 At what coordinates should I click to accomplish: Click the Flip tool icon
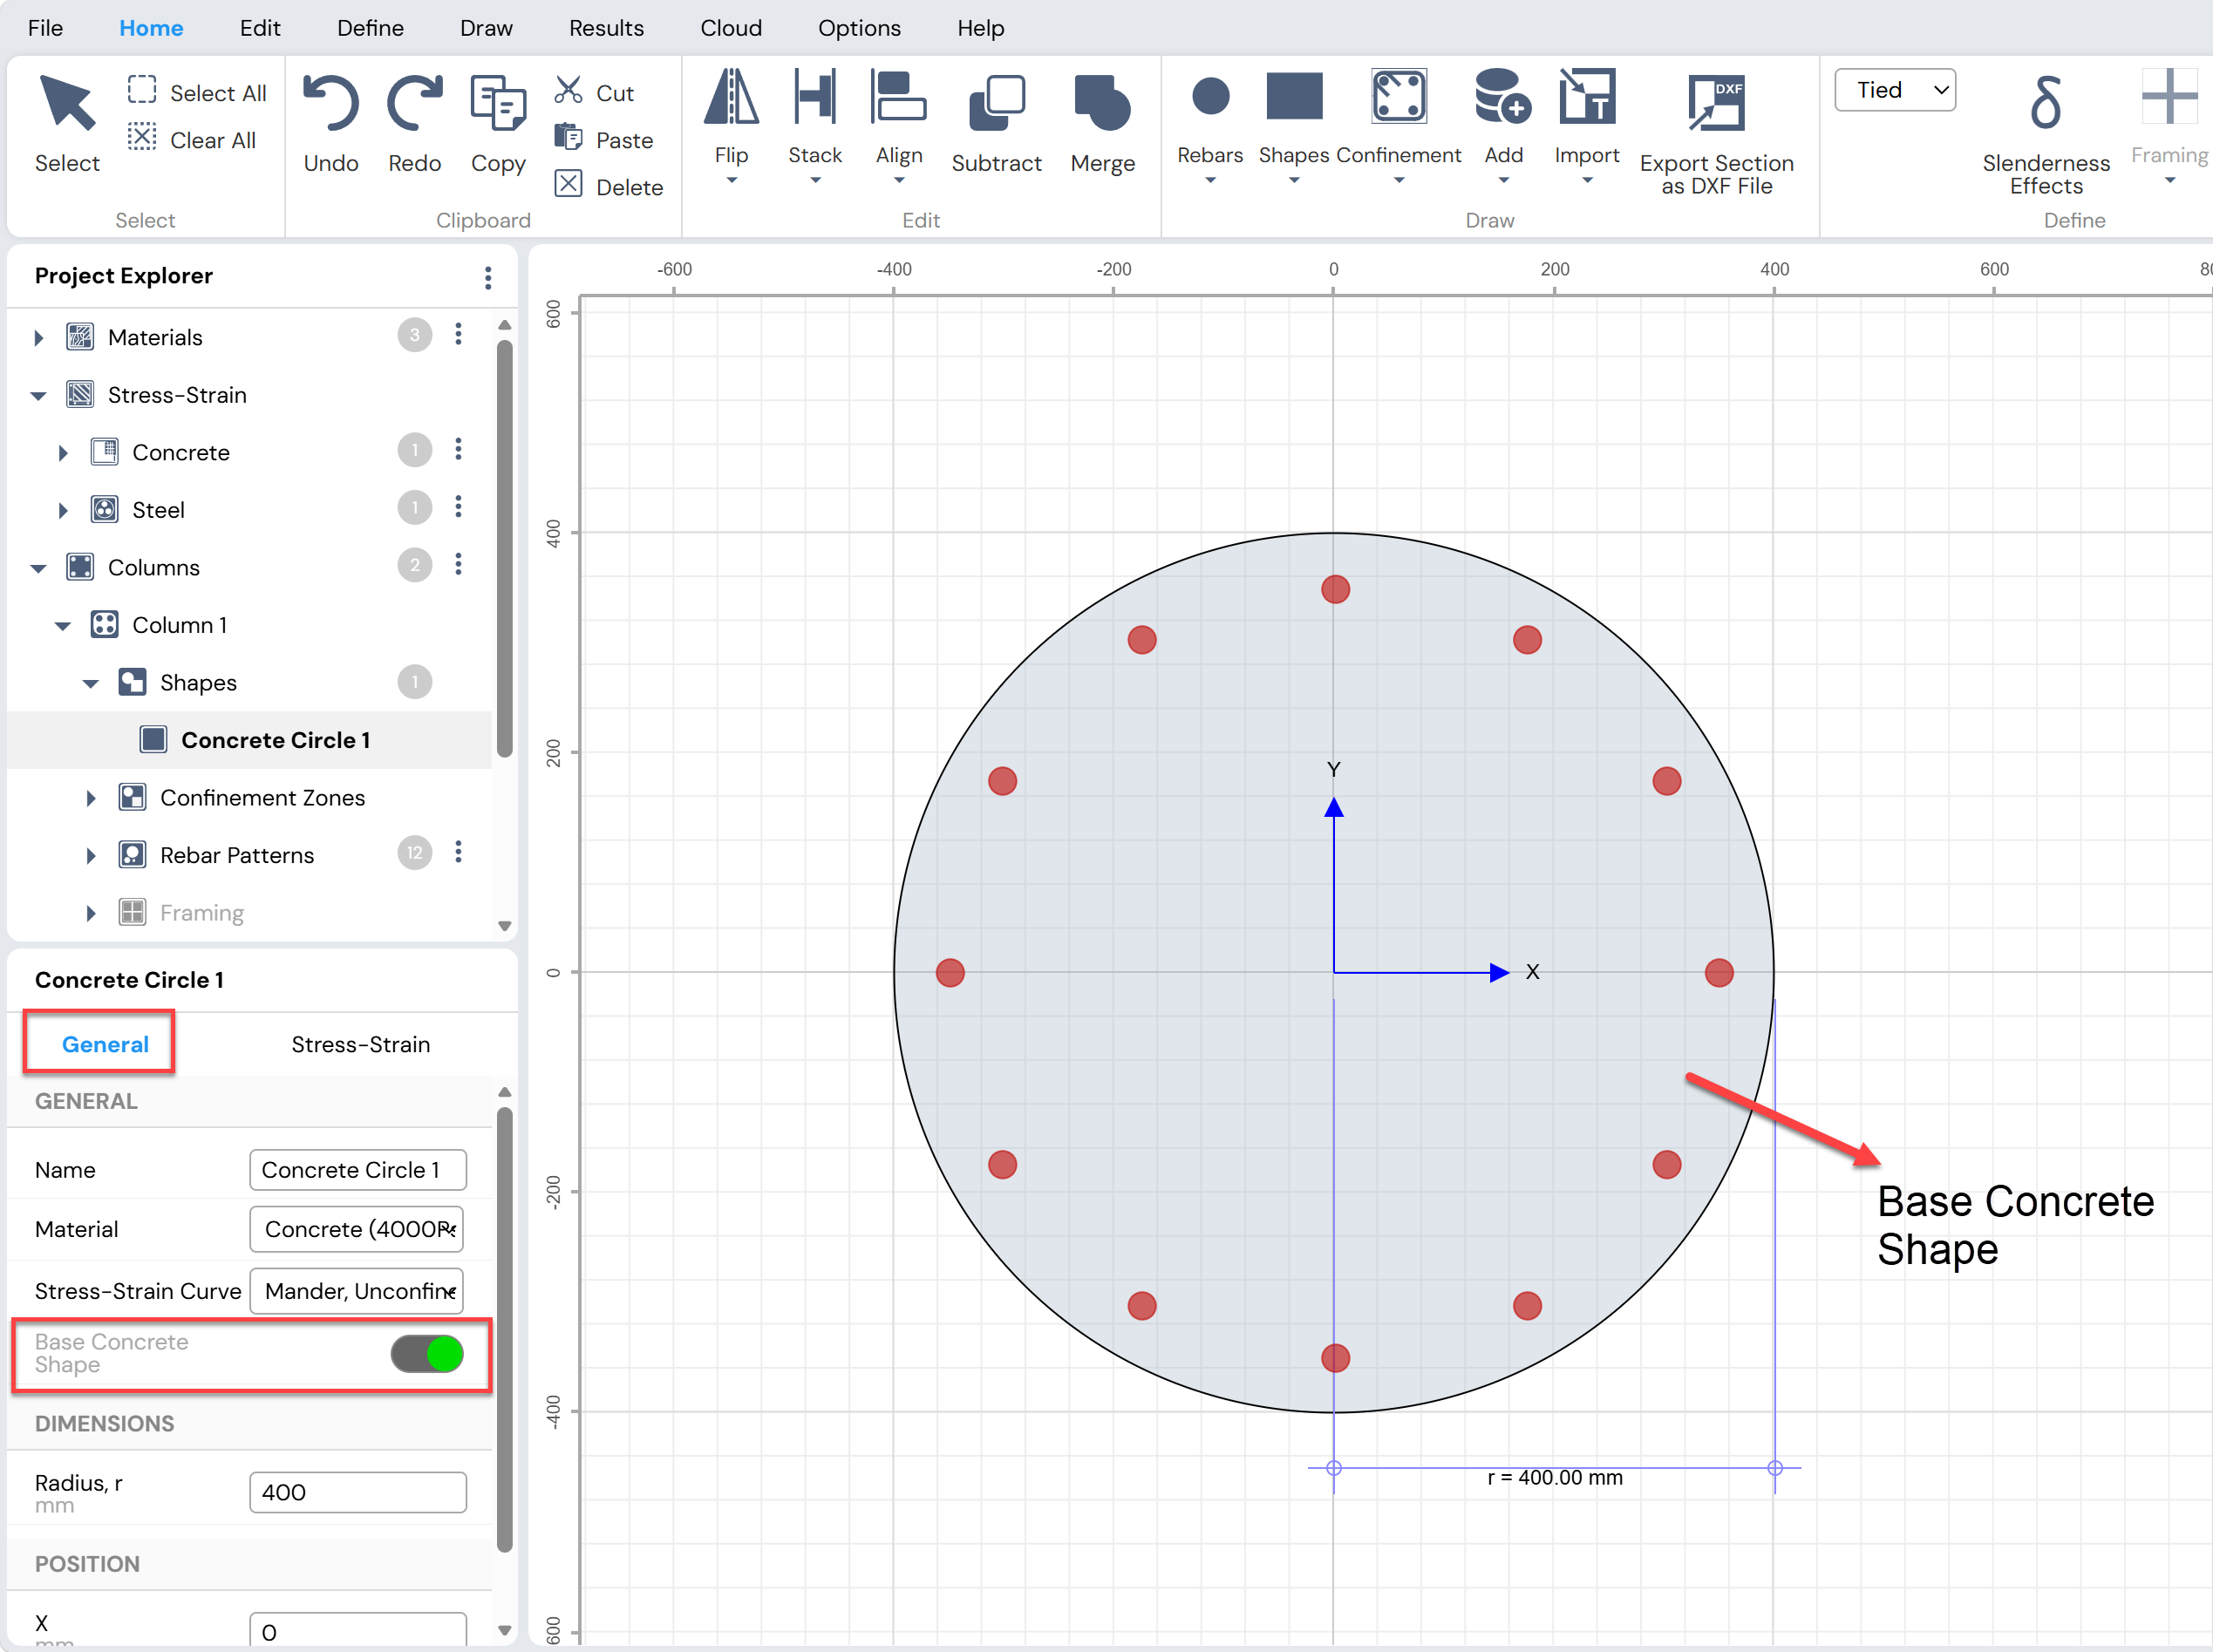(x=731, y=98)
